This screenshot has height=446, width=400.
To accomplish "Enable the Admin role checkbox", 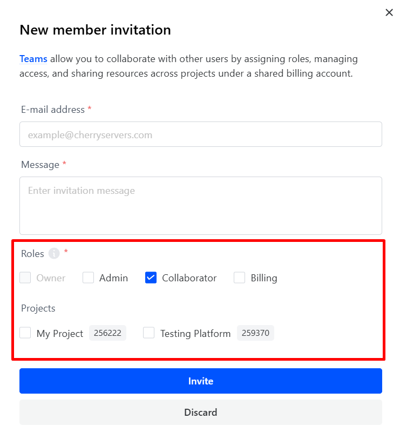I will [x=88, y=278].
